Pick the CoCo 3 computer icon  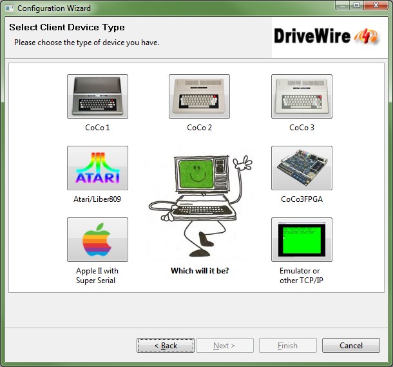tap(302, 96)
